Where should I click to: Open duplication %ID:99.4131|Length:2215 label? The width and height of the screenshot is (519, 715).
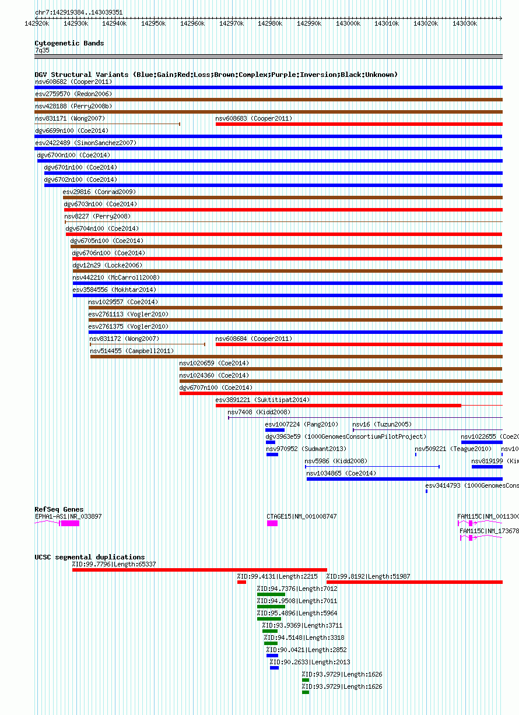pos(278,576)
